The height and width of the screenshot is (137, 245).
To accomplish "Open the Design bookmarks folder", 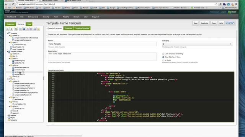I will coord(111,8).
